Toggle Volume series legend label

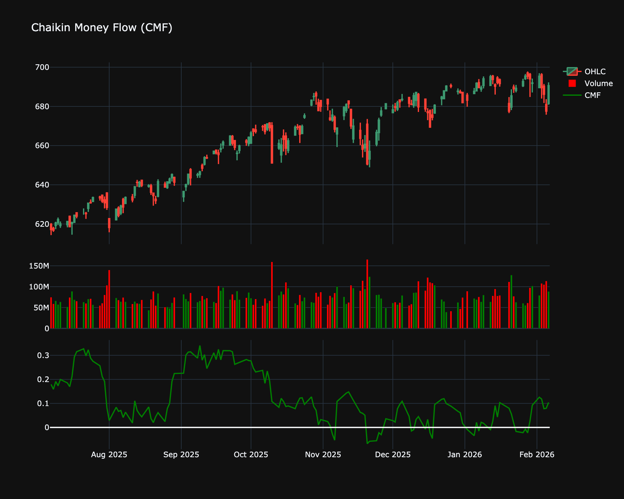click(598, 83)
